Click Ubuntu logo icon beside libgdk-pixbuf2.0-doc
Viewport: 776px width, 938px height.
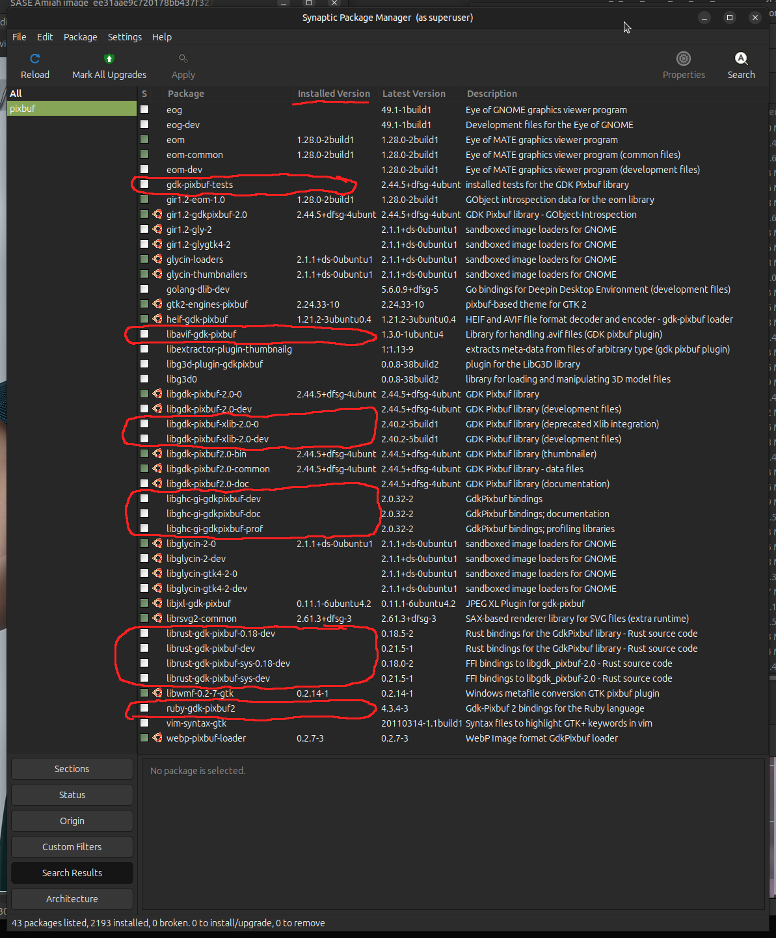tap(157, 483)
